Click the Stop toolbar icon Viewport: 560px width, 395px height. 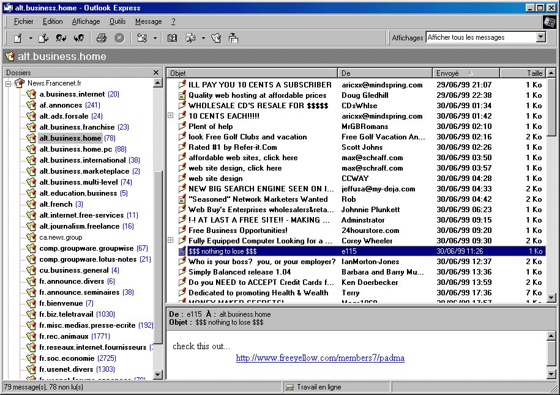(x=119, y=38)
